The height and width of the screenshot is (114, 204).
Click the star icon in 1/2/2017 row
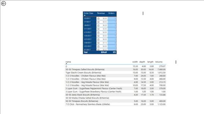(x=98, y=18)
